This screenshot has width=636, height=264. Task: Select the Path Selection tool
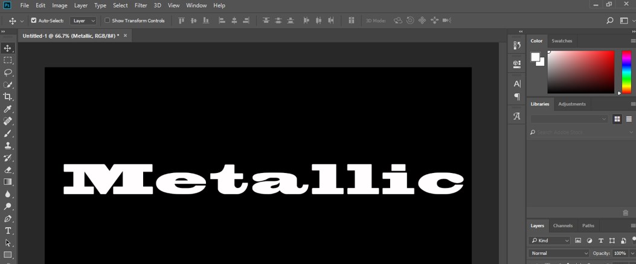8,243
